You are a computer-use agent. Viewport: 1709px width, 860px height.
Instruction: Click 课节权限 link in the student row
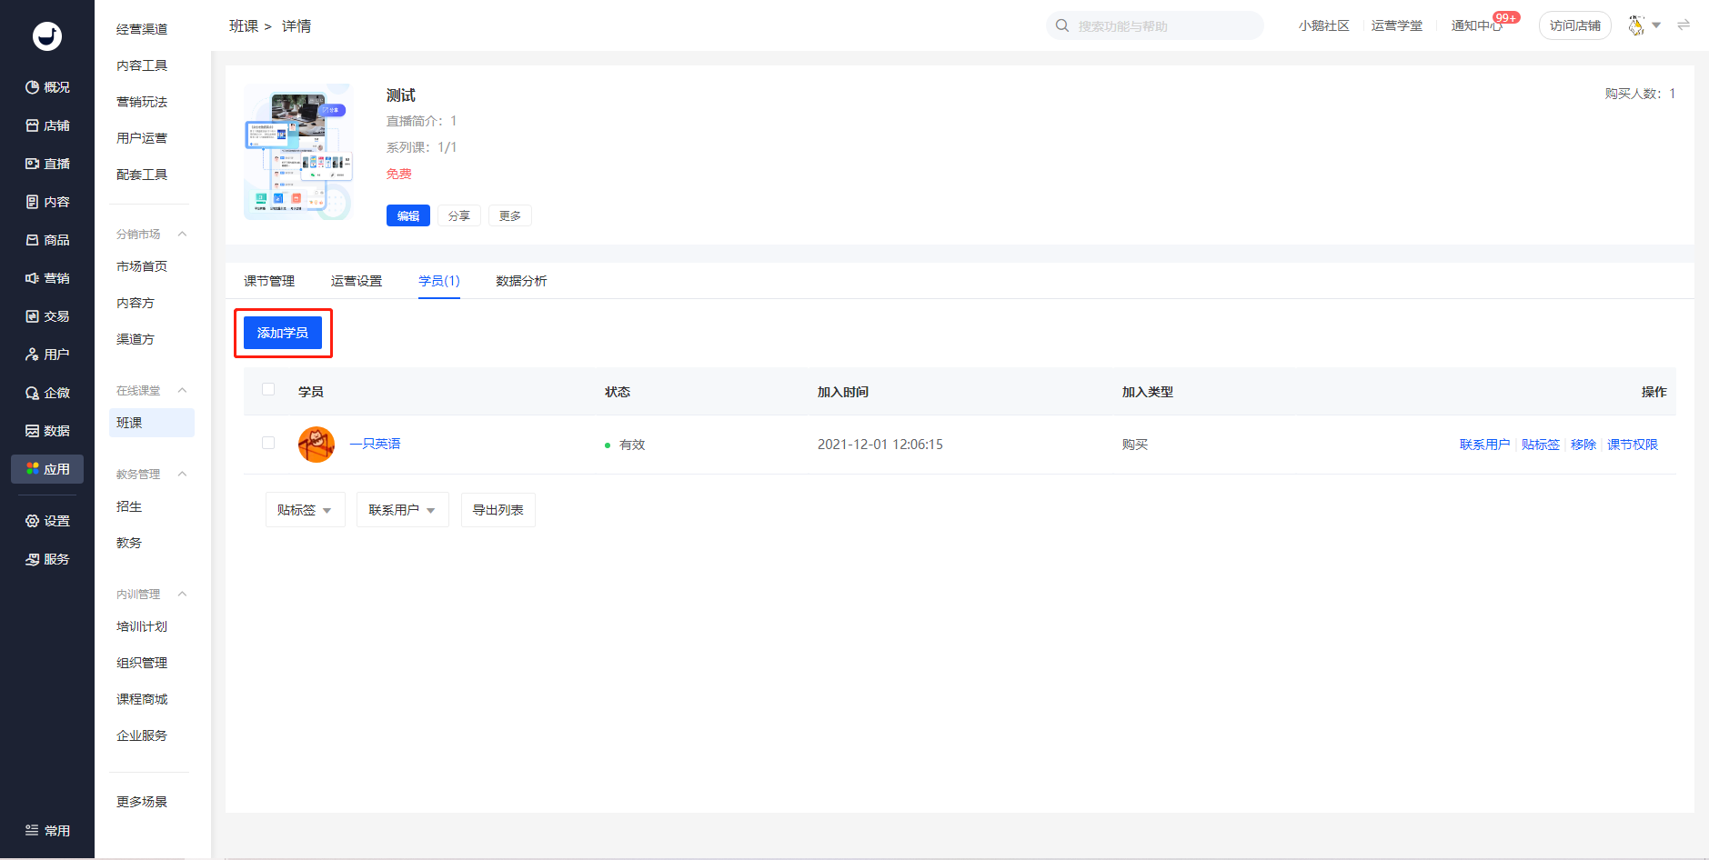coord(1633,445)
